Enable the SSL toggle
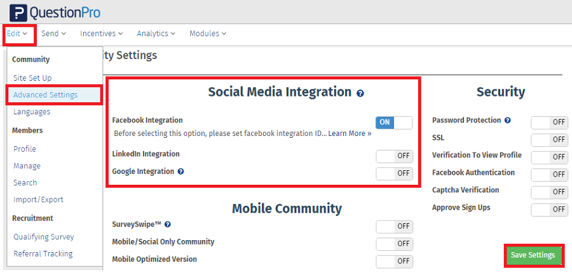 point(549,139)
